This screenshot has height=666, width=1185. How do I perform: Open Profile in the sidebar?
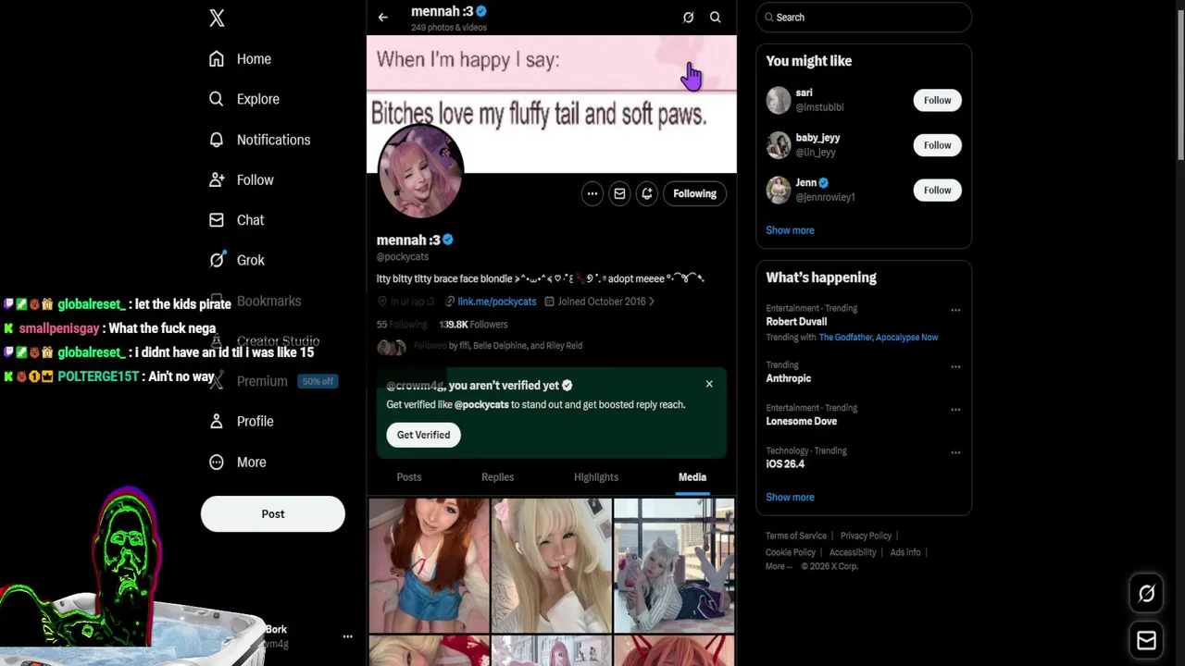pos(241,421)
